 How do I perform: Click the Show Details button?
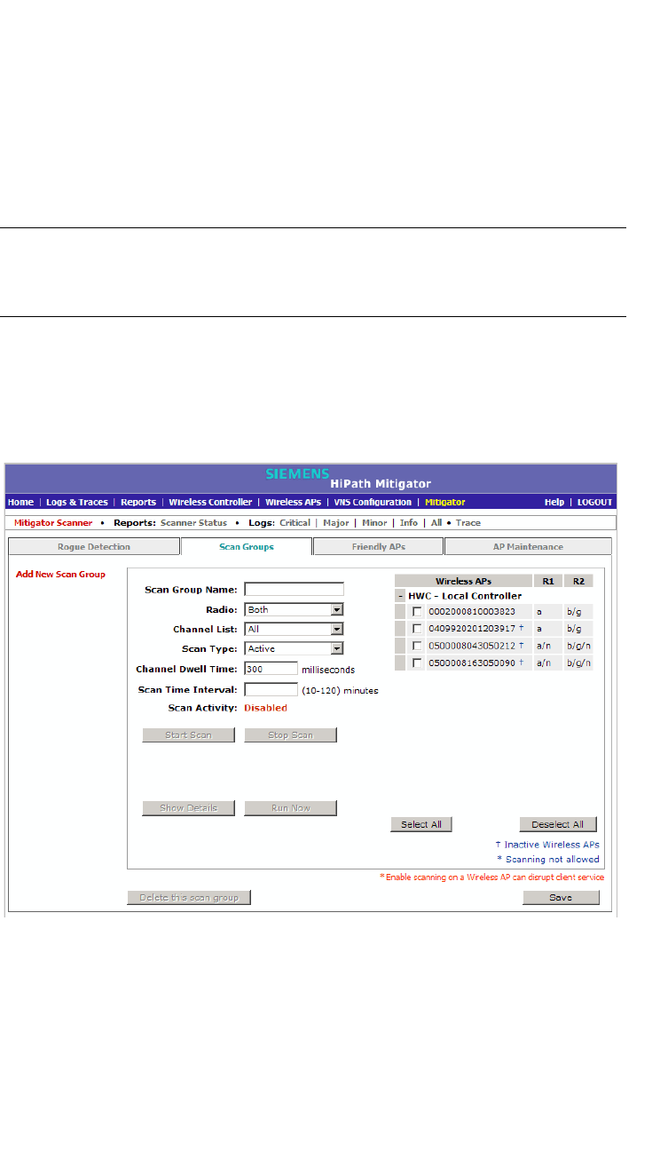(x=188, y=808)
